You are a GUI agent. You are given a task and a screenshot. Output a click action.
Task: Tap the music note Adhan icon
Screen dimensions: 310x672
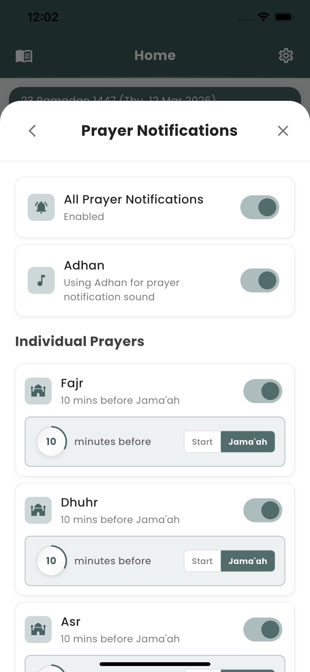(x=41, y=280)
